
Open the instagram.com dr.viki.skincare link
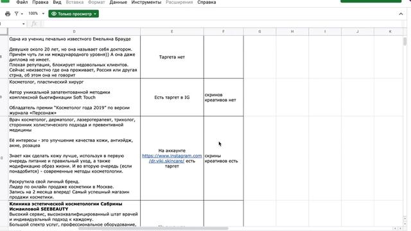pos(172,158)
